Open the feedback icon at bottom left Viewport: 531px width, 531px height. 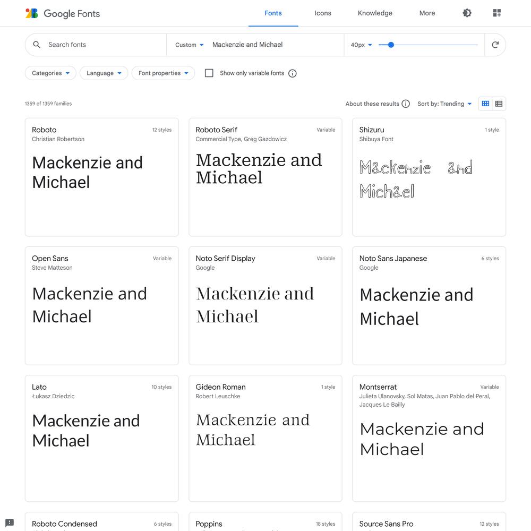coord(10,523)
